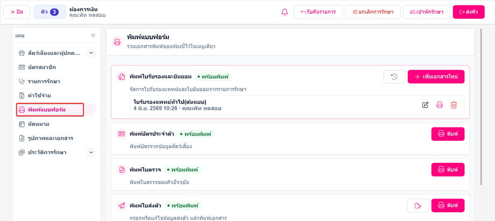Print the ใบรับรองแพทย์ทั่วไป document printer icon
Screen dimensions: 495x221
(440, 105)
